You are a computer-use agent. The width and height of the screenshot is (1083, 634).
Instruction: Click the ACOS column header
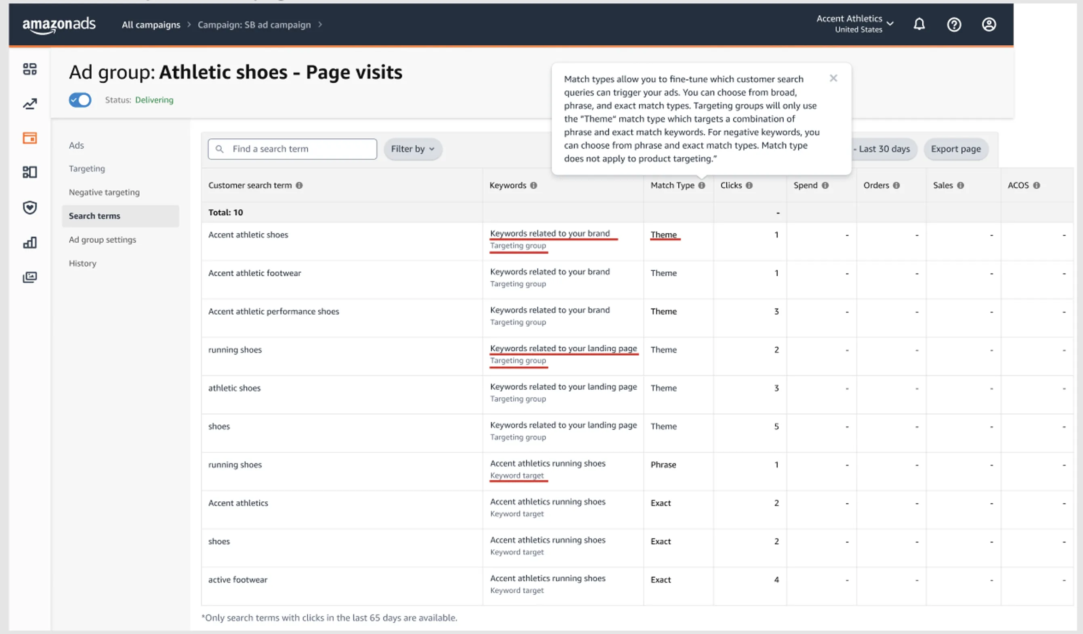tap(1018, 186)
